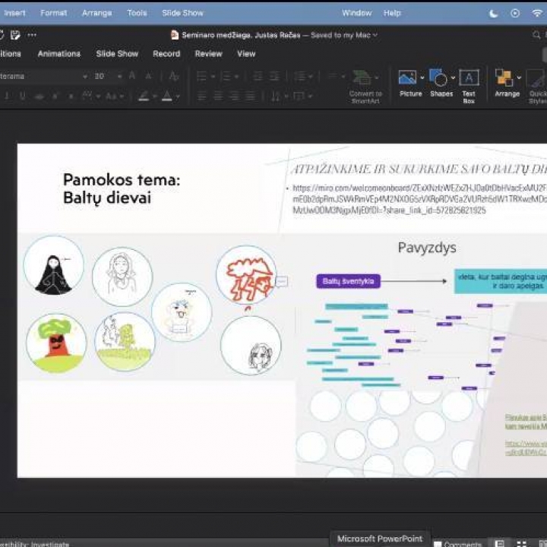Screen dimensions: 547x547
Task: Switch to the Review tab
Action: point(209,54)
